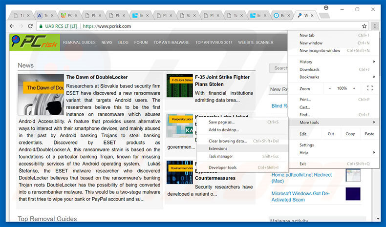Select Clear browsing data... in submenu
The height and width of the screenshot is (227, 386).
pyautogui.click(x=243, y=141)
